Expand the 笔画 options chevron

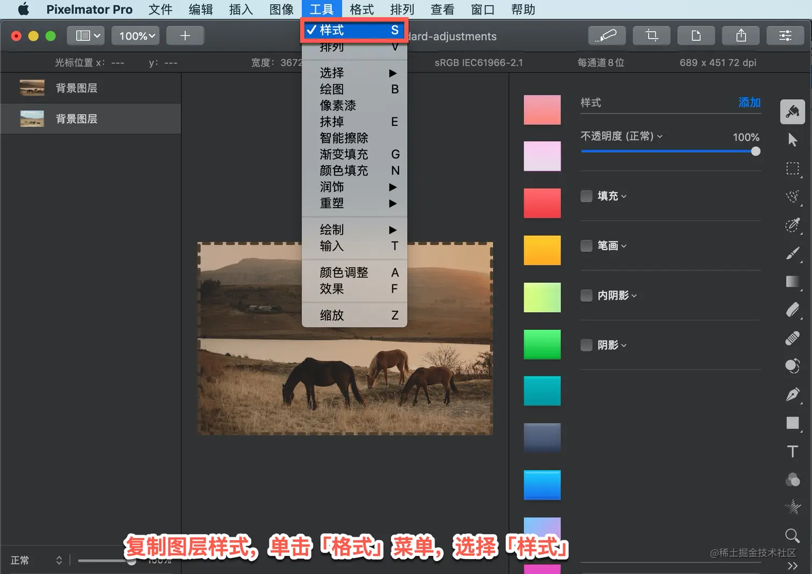pyautogui.click(x=624, y=246)
